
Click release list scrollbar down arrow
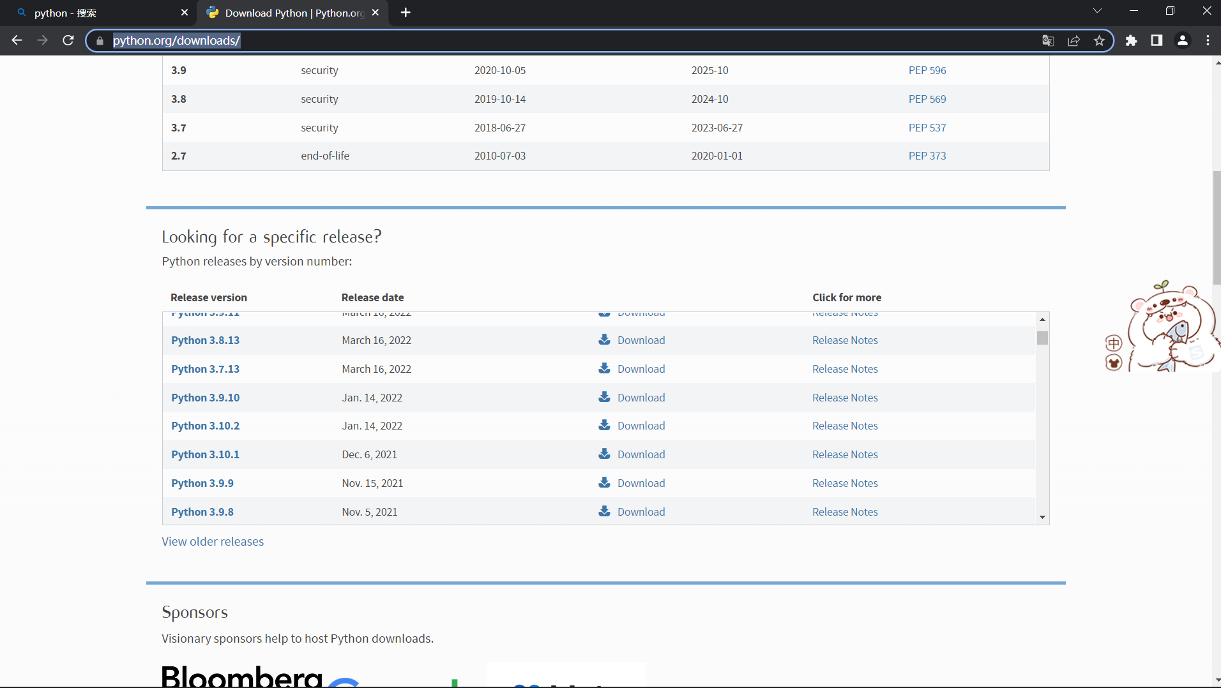pos(1042,517)
